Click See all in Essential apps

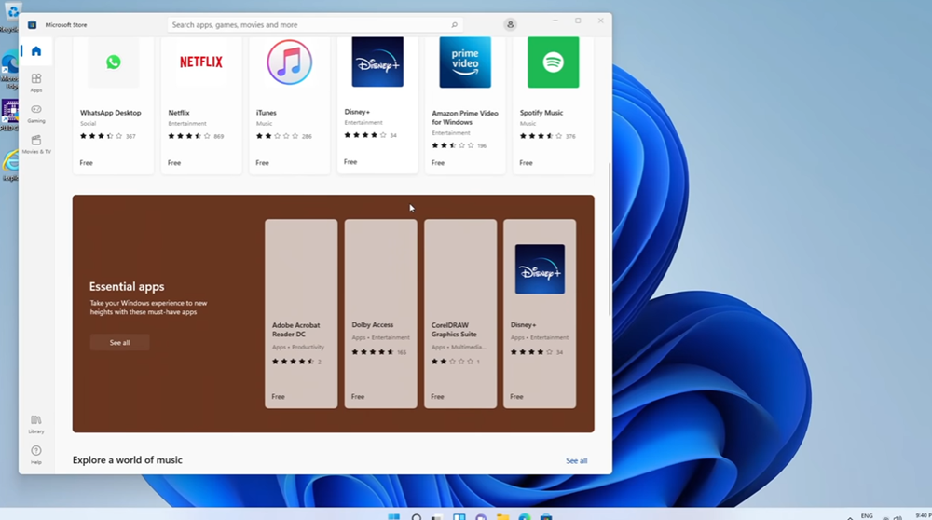pos(119,342)
